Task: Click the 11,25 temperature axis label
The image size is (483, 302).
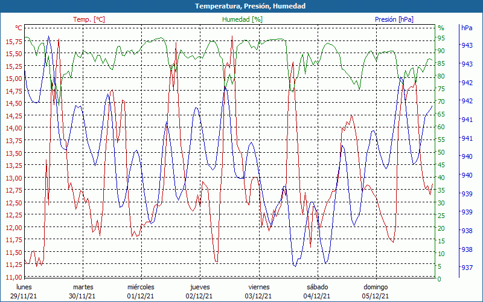Action: pyautogui.click(x=14, y=265)
